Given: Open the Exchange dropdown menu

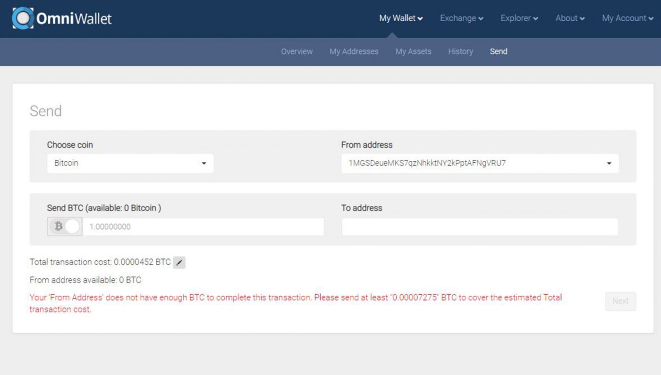Looking at the screenshot, I should tap(461, 18).
